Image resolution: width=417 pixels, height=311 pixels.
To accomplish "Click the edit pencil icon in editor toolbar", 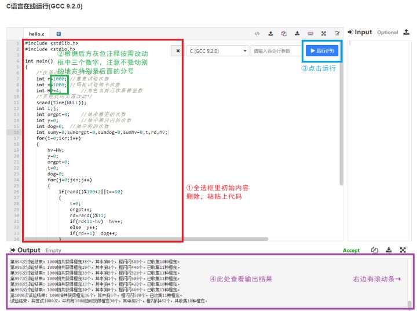I will pyautogui.click(x=337, y=34).
